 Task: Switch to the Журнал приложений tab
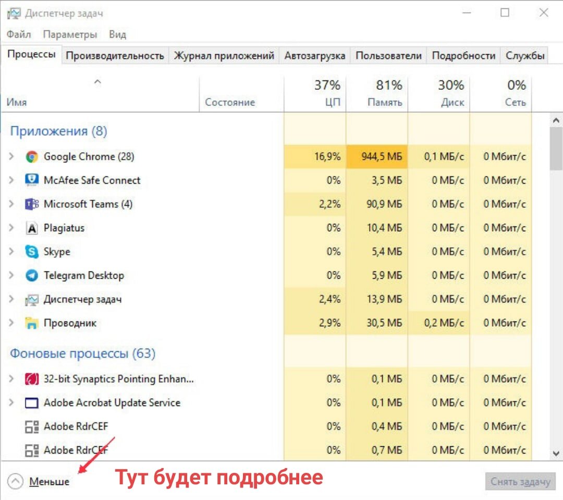coord(224,56)
